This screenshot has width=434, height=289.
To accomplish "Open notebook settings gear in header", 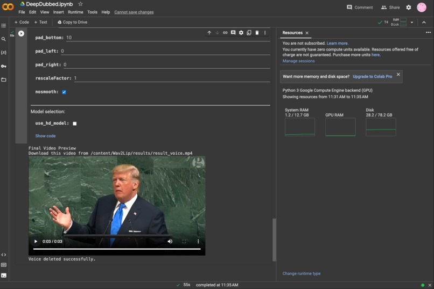I will coord(409,8).
